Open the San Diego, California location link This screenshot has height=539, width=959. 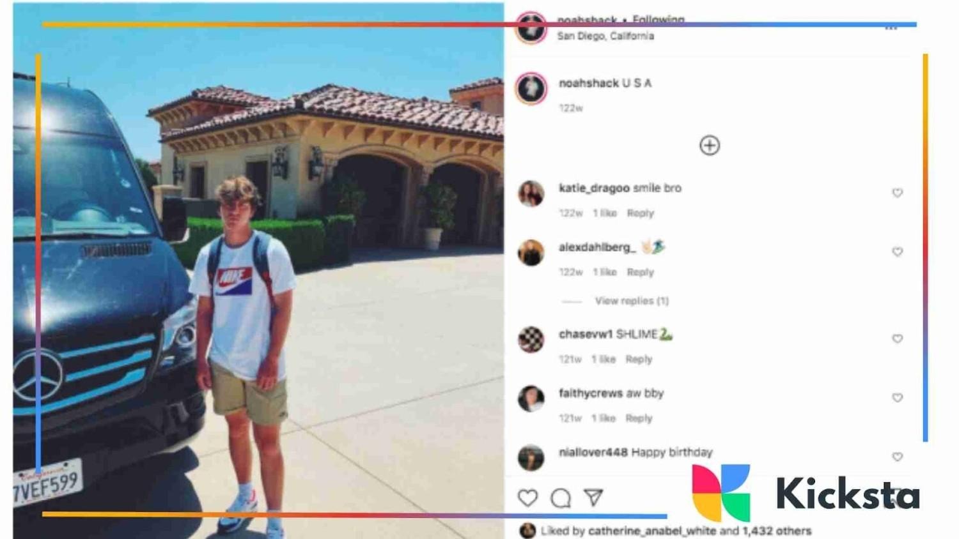pos(605,36)
